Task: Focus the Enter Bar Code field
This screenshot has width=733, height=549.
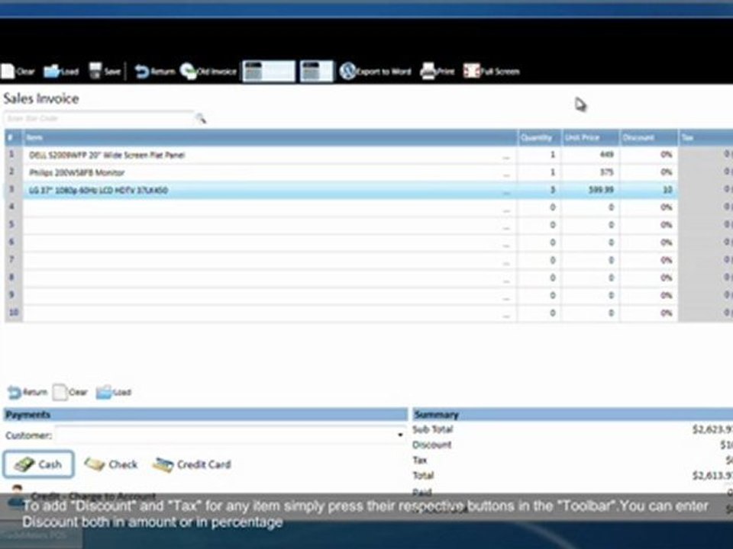Action: pyautogui.click(x=99, y=118)
